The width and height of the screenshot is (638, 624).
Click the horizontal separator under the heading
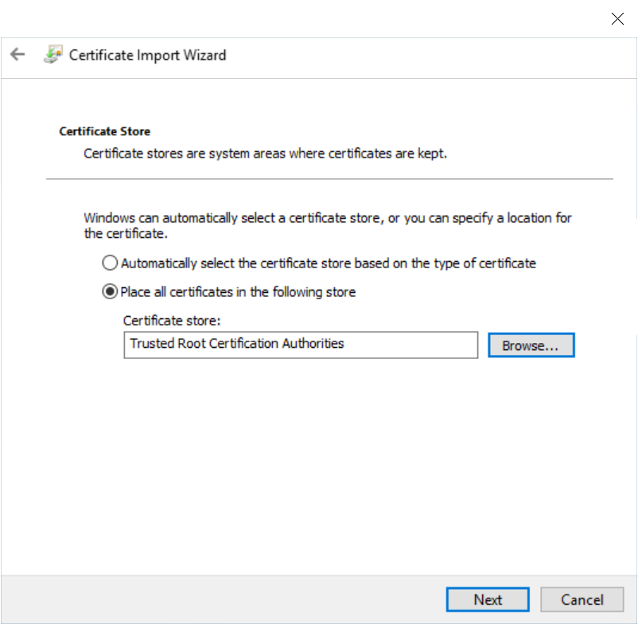[329, 178]
